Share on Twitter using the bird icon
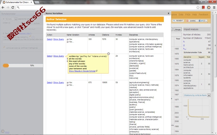217x135 pixels. [x=202, y=21]
